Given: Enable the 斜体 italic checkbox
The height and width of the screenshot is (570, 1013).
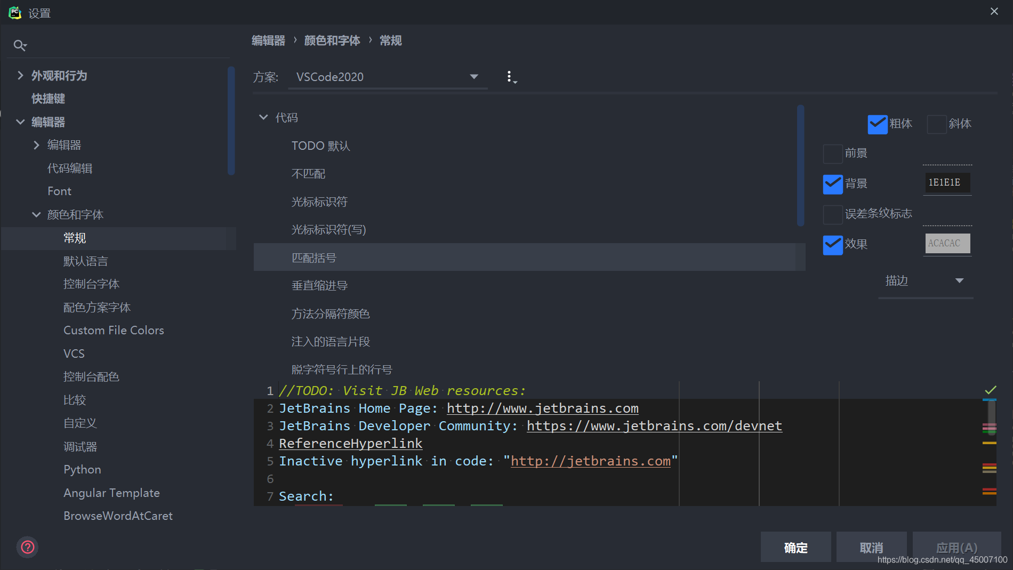Looking at the screenshot, I should [x=937, y=124].
